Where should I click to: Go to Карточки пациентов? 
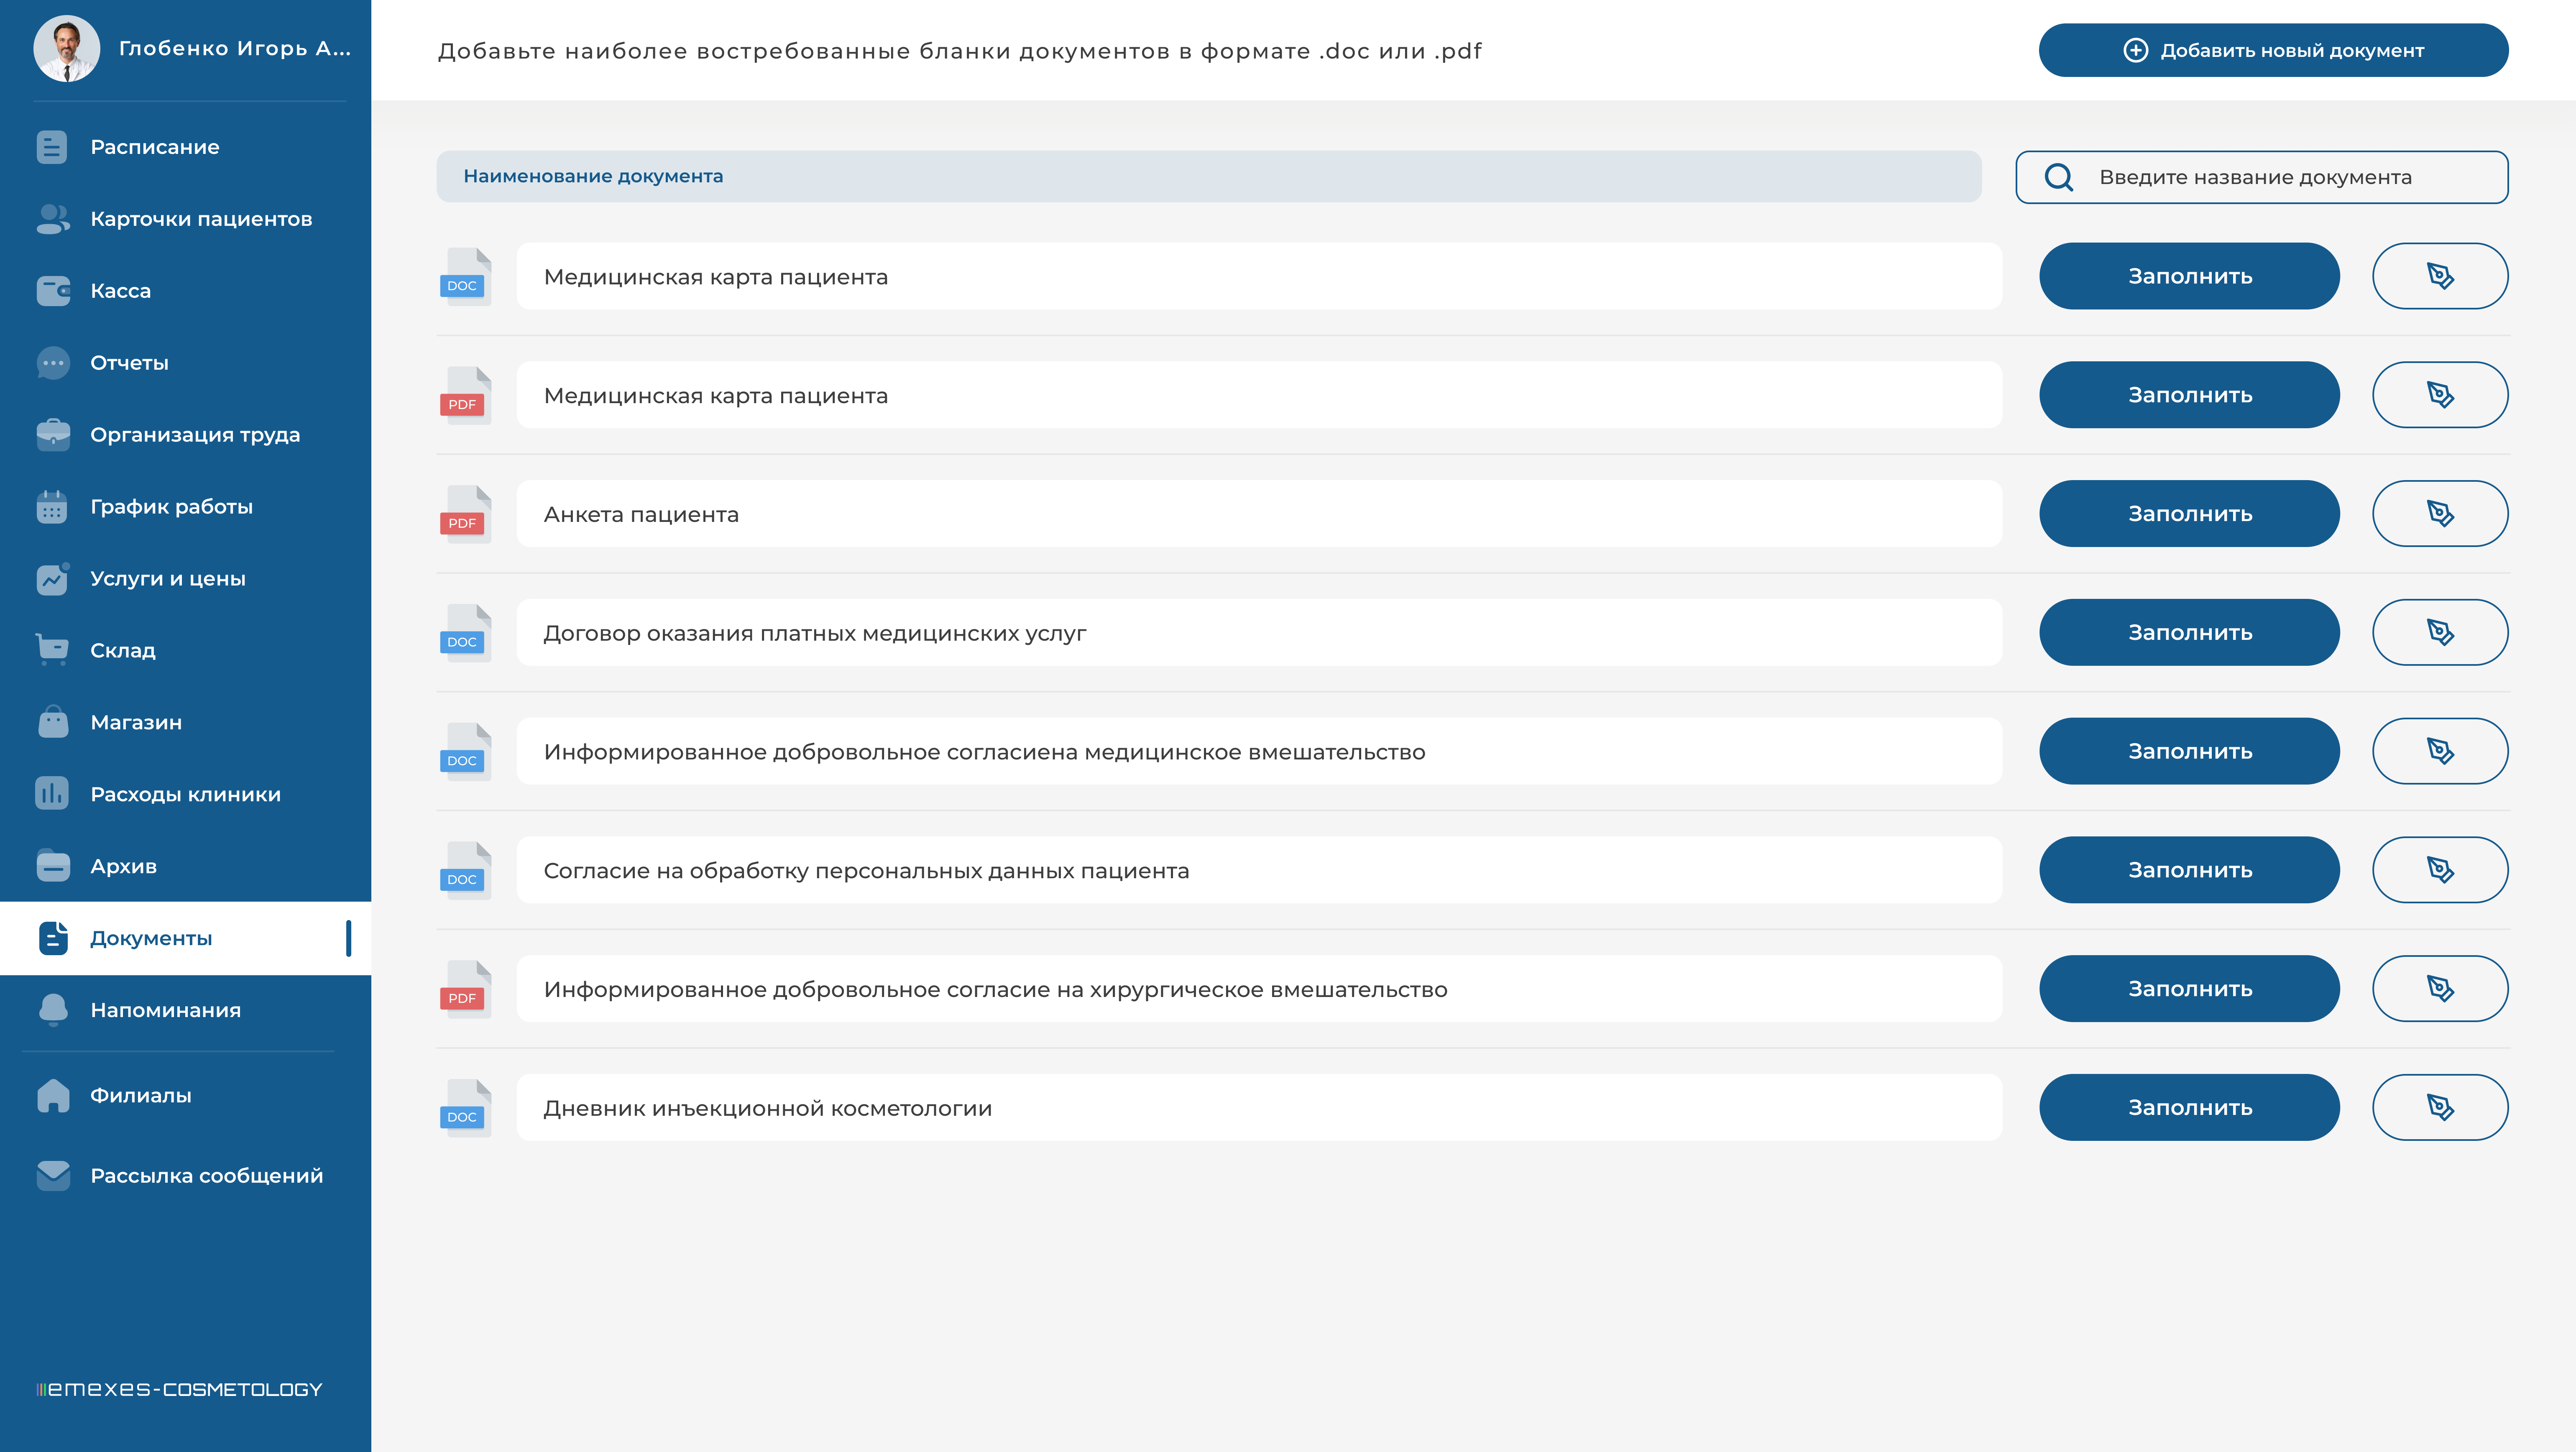tap(201, 219)
